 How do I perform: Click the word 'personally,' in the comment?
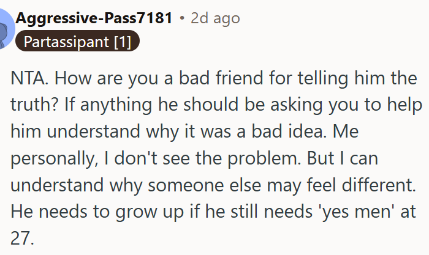54,159
